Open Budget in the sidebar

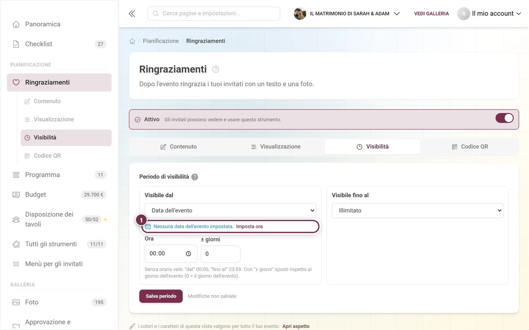click(59, 195)
